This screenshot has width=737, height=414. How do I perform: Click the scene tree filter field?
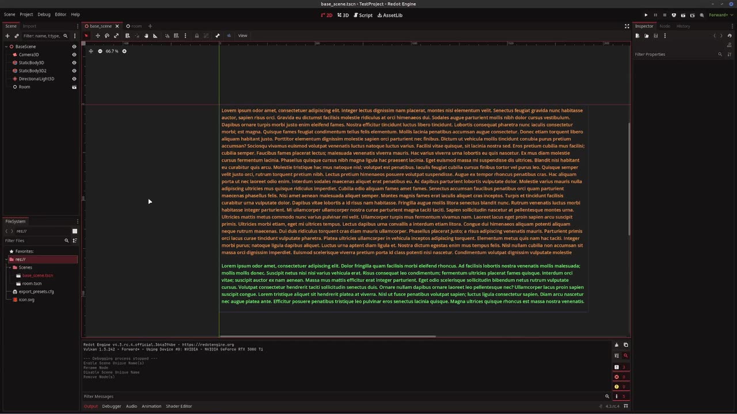(45, 36)
